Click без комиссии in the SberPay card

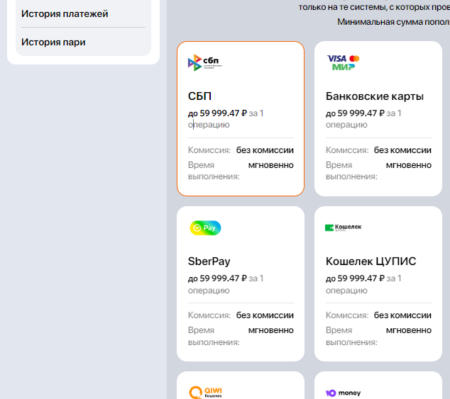click(x=265, y=315)
